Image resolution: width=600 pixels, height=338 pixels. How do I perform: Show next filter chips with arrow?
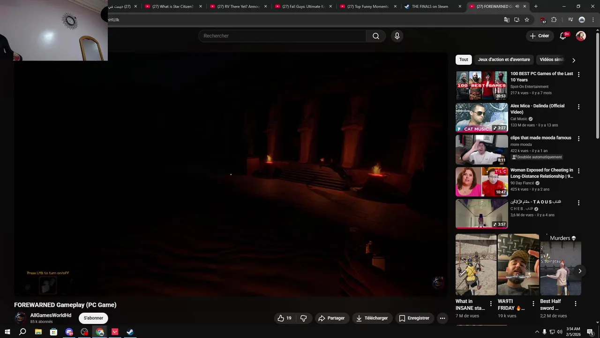[x=573, y=60]
